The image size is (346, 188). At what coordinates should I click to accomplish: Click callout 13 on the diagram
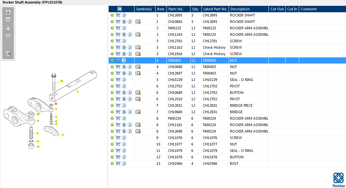click(61, 81)
